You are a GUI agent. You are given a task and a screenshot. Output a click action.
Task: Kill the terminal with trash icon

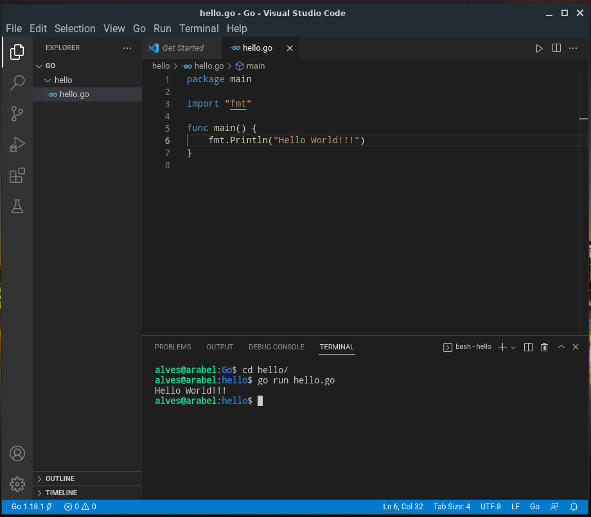pyautogui.click(x=544, y=347)
